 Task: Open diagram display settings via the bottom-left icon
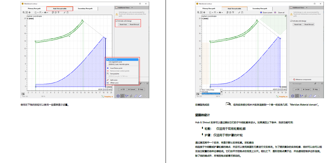23,94
